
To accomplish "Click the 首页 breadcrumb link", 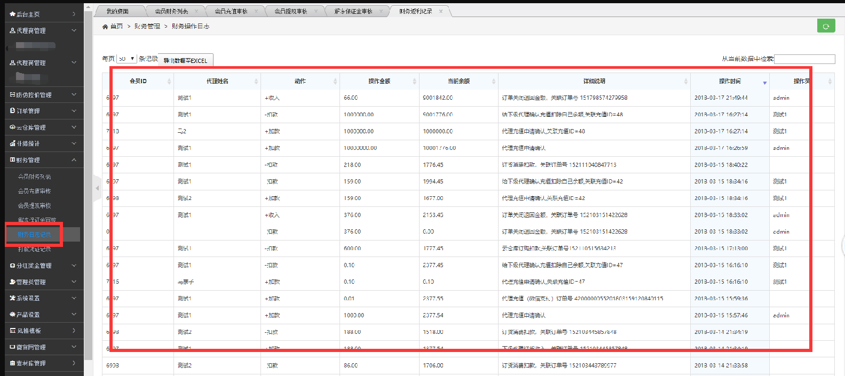I will pos(116,26).
